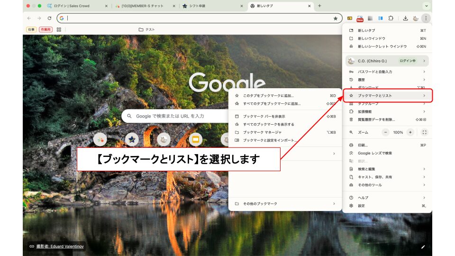Viewport: 455px width, 256px height.
Task: Click the customize pencil icon at bottom right
Action: coord(423,247)
